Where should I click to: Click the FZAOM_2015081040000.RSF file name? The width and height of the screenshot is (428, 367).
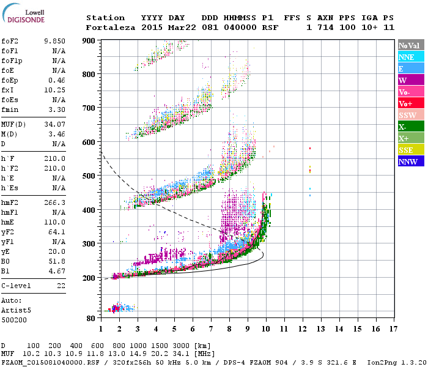point(51,363)
